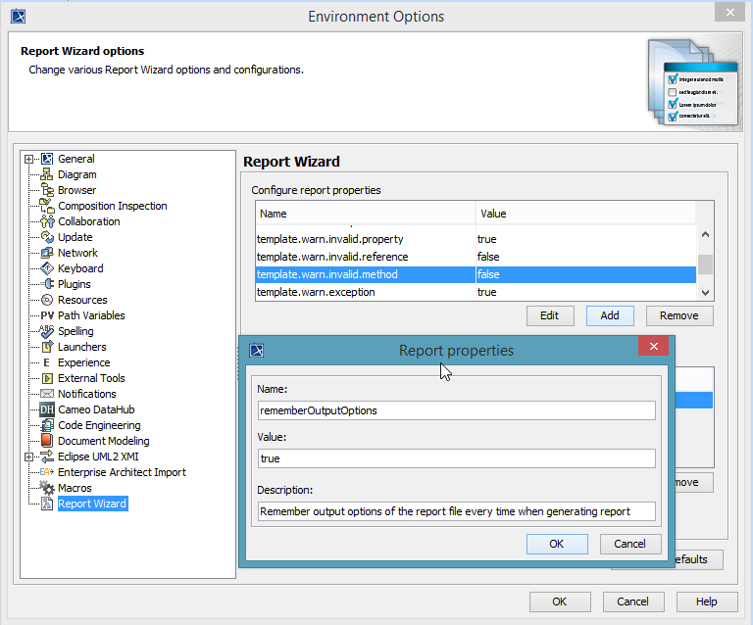Select the Collaboration icon in sidebar
Screen dimensions: 753x625
[x=47, y=221]
